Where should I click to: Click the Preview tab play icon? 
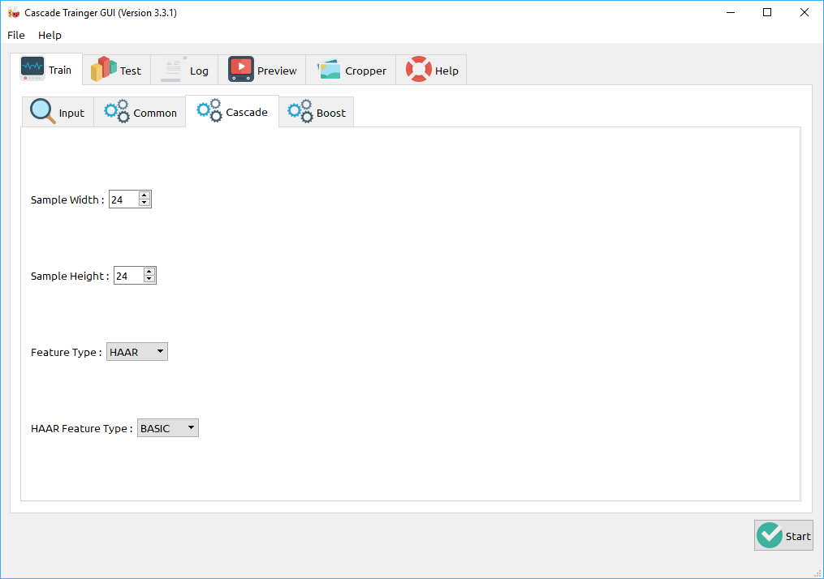241,69
